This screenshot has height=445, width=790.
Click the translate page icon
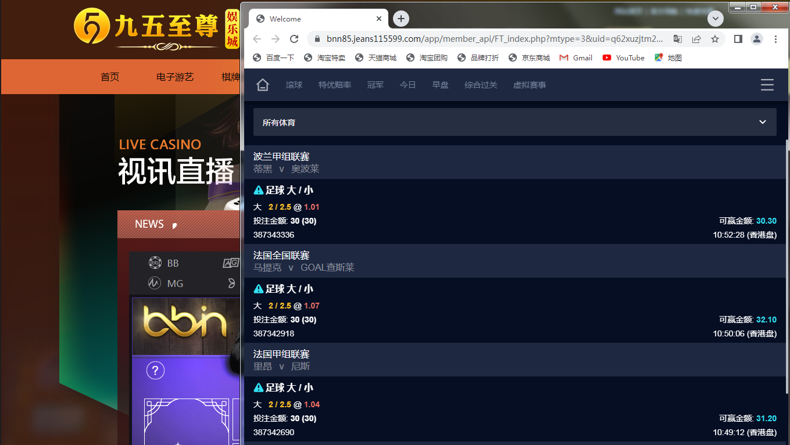pos(678,39)
